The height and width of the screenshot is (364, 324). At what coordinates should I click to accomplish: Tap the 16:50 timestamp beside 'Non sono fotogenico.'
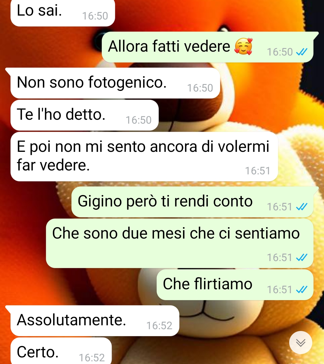(x=200, y=88)
